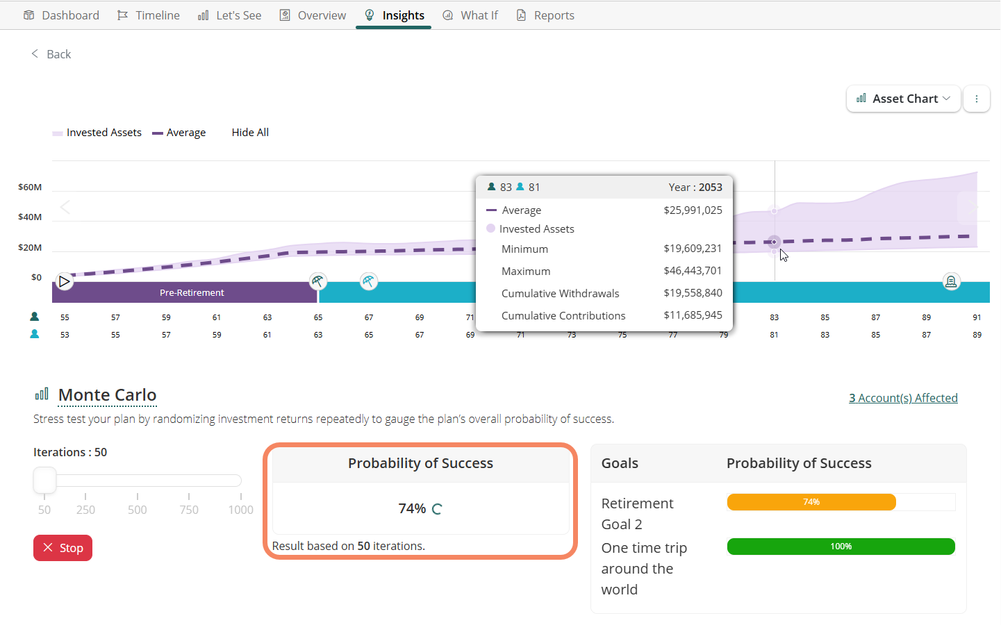Viewport: 1001px width, 625px height.
Task: Click the end-of-plan marker icon on timeline
Action: pos(951,281)
